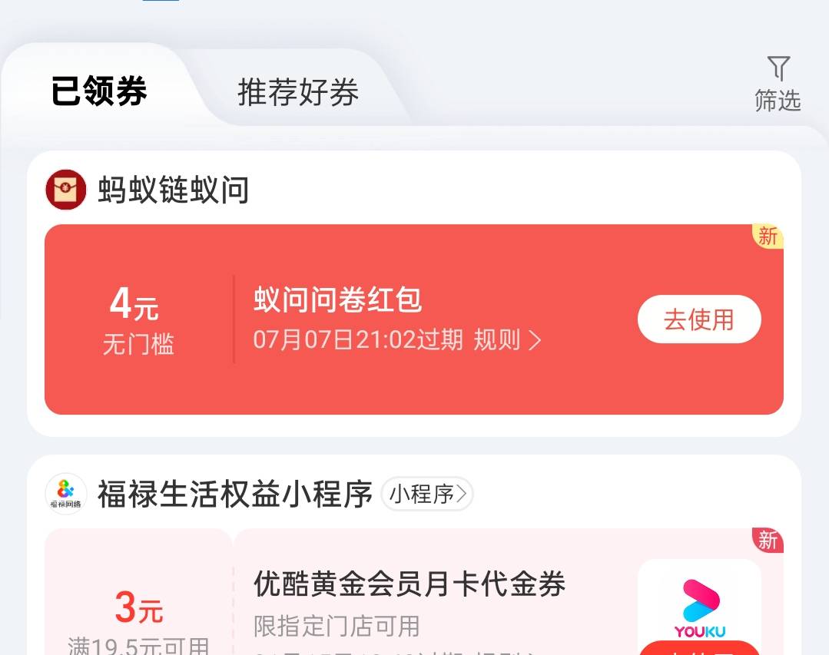Tap the 3元 voucher amount
The image size is (829, 655).
click(138, 608)
